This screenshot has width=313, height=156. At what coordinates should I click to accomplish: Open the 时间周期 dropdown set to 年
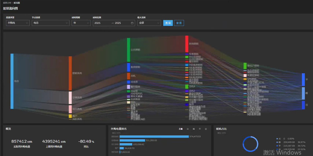coord(81,23)
